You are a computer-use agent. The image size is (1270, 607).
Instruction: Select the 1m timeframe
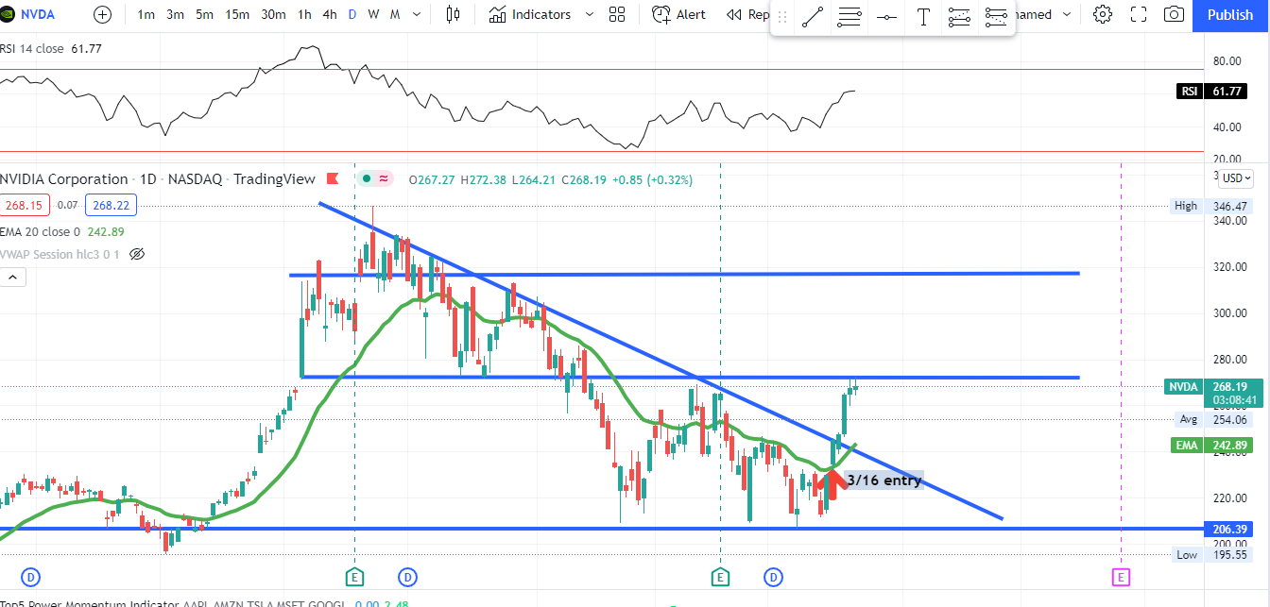click(x=146, y=14)
